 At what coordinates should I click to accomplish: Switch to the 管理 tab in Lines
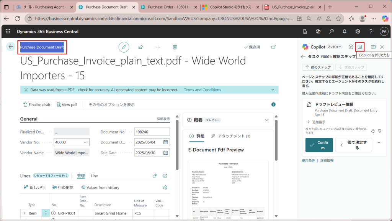[81, 176]
